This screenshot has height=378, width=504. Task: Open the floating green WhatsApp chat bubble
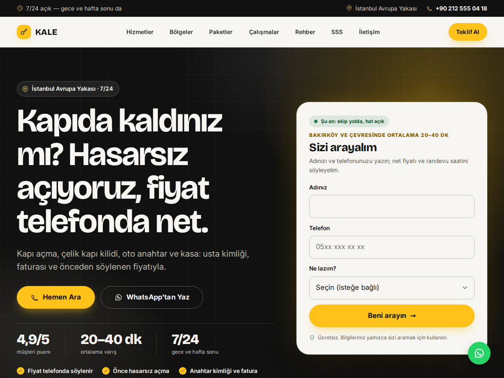[x=479, y=353]
